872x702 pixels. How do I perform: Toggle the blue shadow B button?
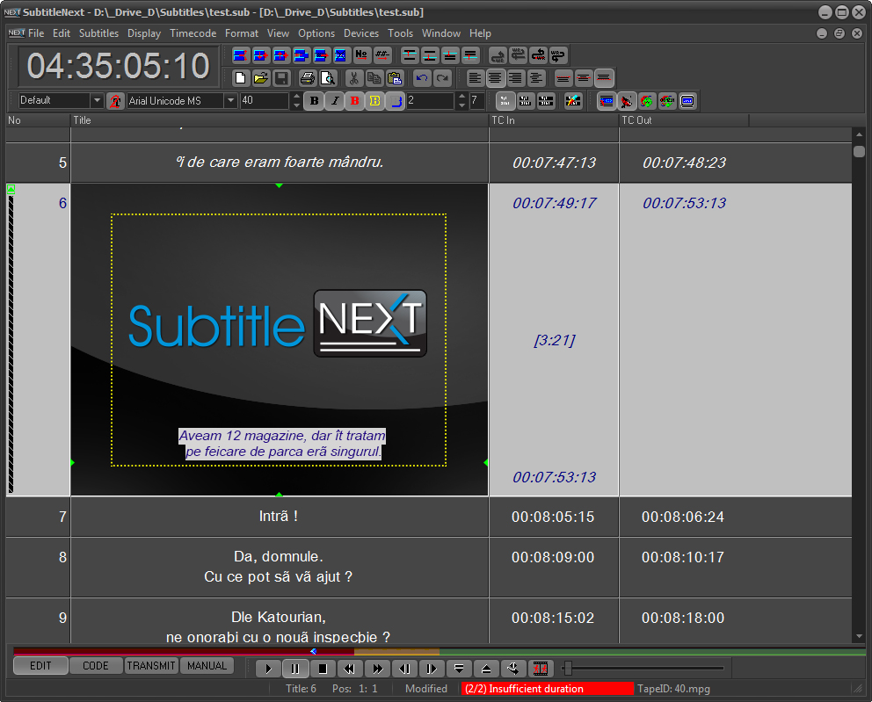[x=395, y=101]
